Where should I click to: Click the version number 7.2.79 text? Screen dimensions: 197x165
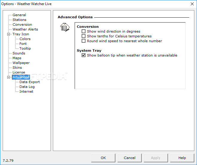click(8, 161)
